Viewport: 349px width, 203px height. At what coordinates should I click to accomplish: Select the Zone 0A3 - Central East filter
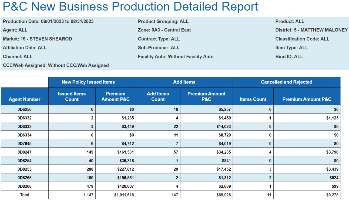(x=164, y=30)
